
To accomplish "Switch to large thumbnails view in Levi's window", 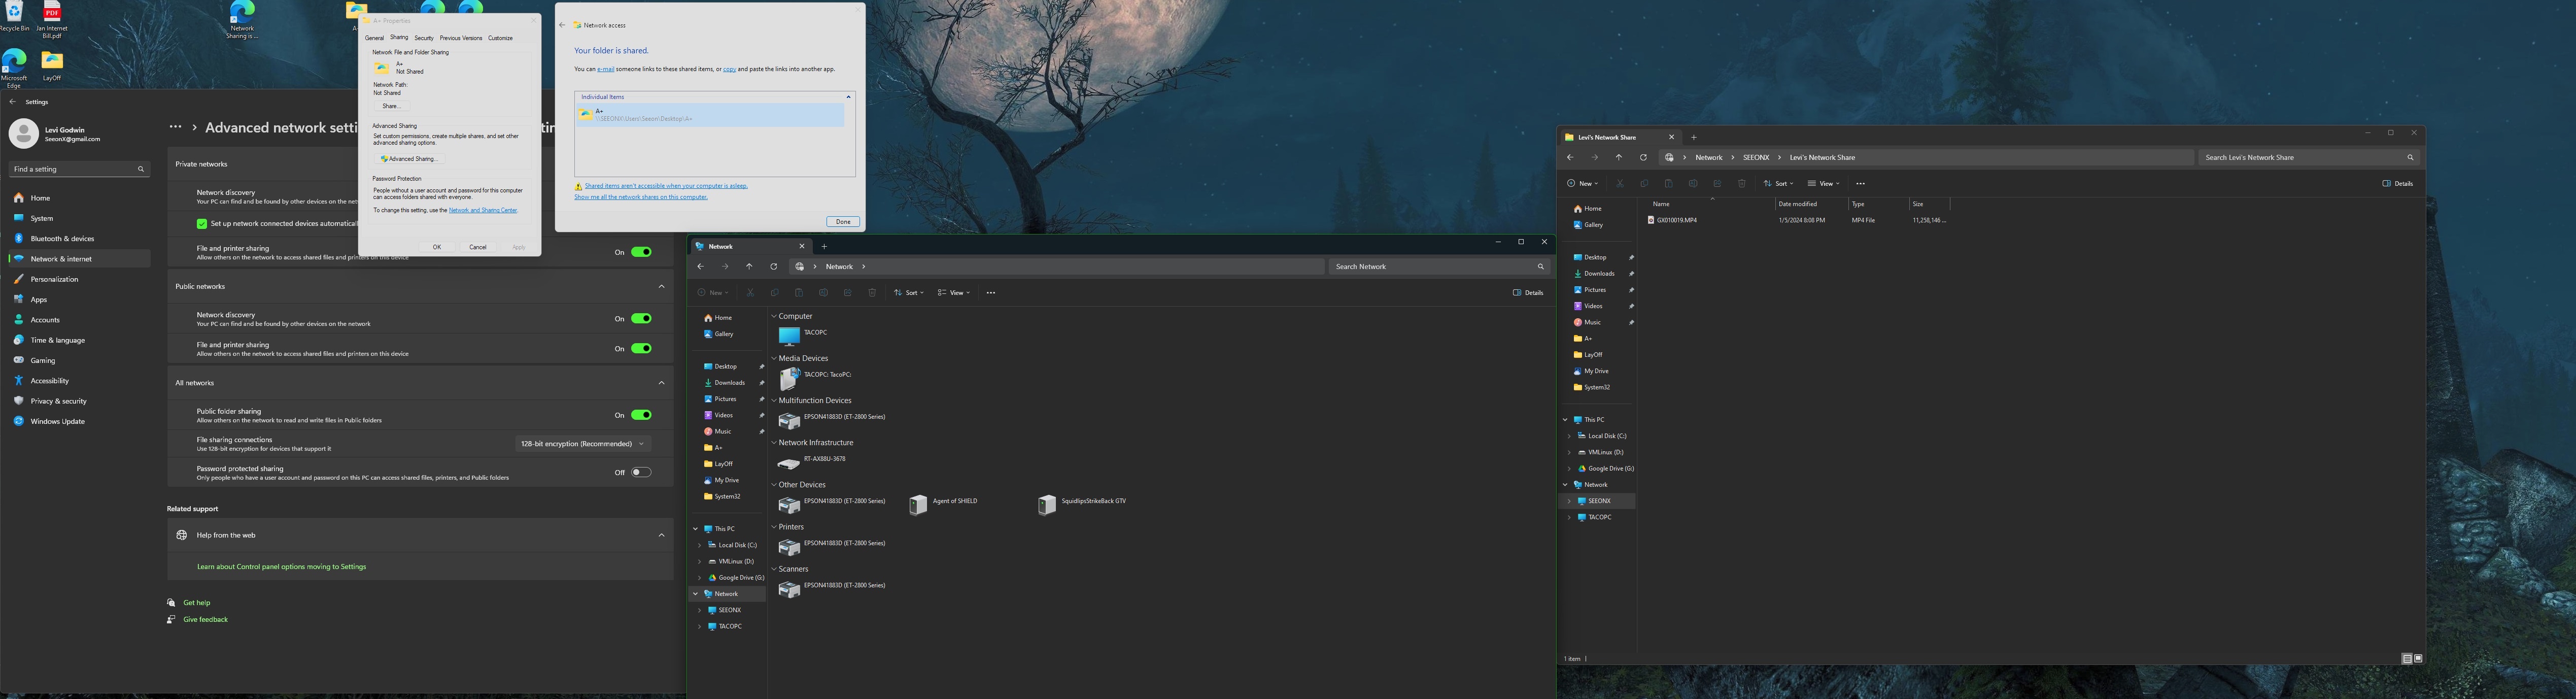I will click(x=2418, y=659).
